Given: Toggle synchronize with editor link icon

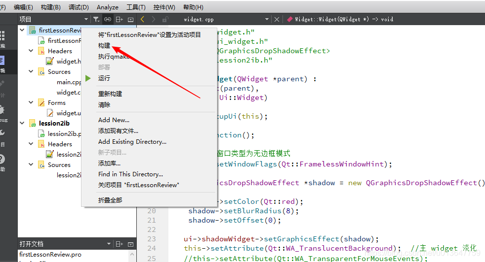Looking at the screenshot, I should (x=107, y=19).
